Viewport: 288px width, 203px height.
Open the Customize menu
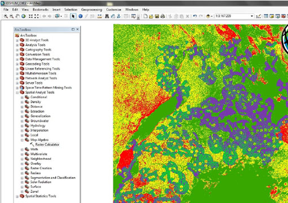point(114,10)
